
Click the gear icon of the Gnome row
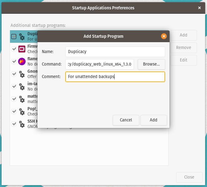click(22, 74)
